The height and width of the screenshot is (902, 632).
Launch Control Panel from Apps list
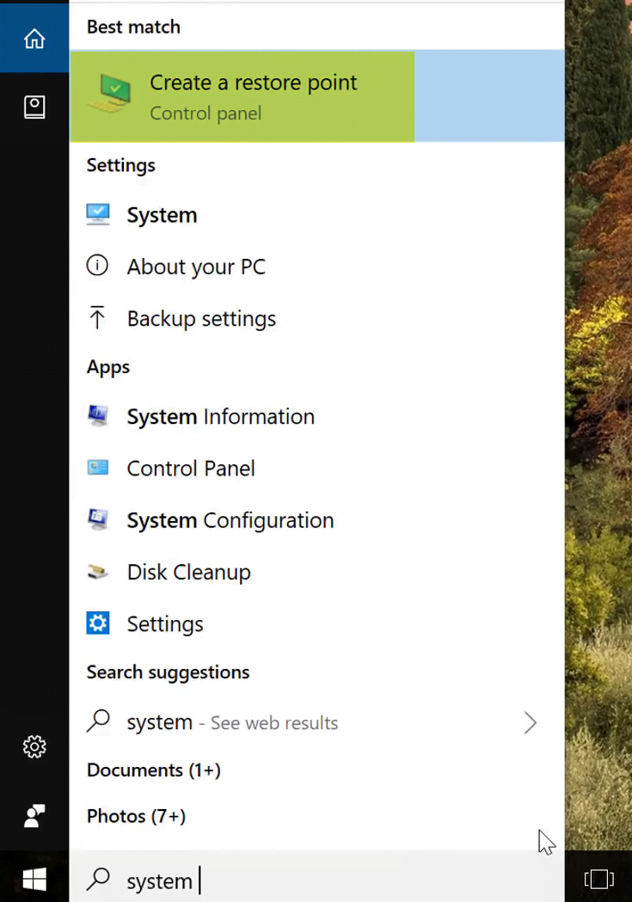317,469
